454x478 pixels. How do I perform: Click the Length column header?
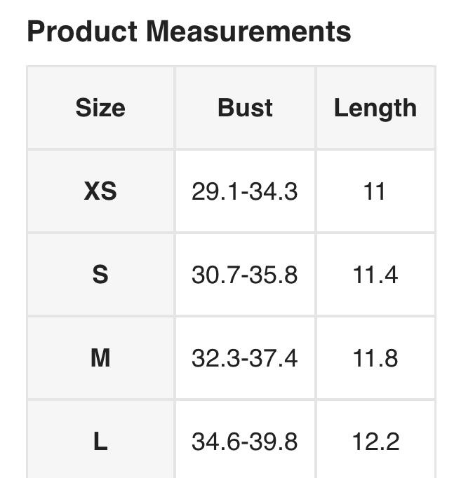coord(375,108)
